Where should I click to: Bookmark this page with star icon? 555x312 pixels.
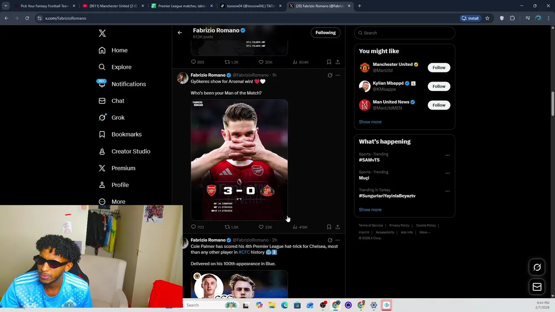click(487, 18)
